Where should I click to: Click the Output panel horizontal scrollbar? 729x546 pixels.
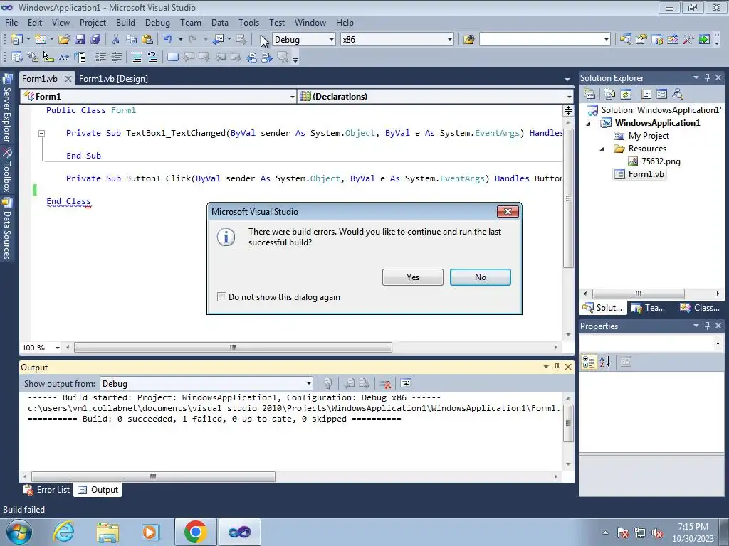tap(153, 476)
